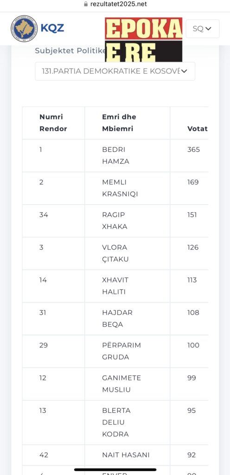
Task: Click the Numri Rendor column header
Action: click(x=53, y=122)
